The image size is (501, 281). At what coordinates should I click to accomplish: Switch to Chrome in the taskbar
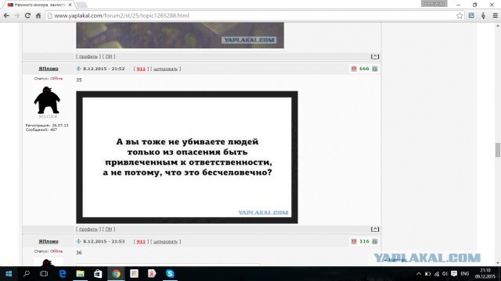[x=116, y=274]
